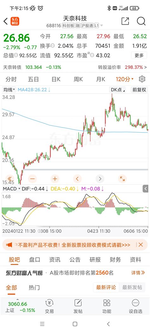This screenshot has width=150, height=333.
Task: Tap the 融 margin tag
Action: click(x=78, y=26)
